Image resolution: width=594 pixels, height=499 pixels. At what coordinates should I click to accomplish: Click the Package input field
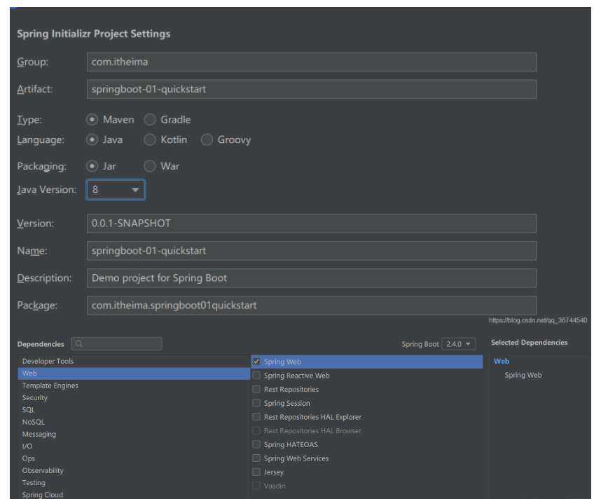312,305
